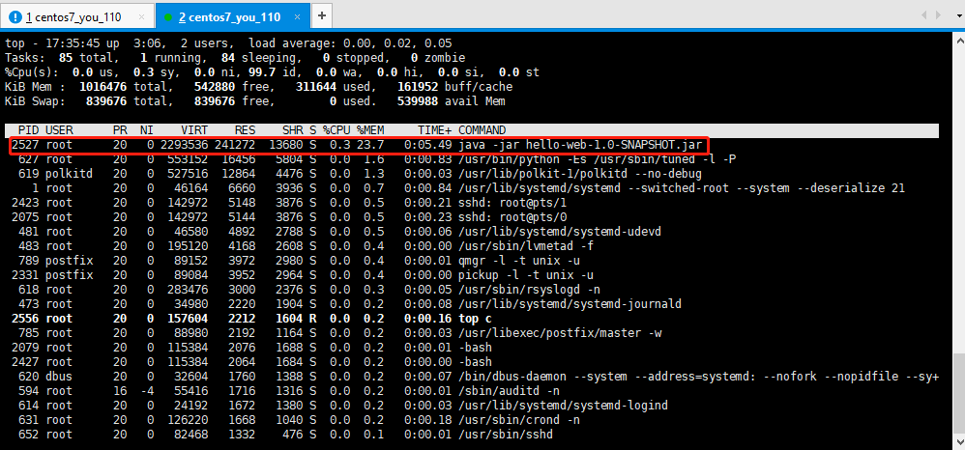Click the %MEM column header
The height and width of the screenshot is (450, 965).
pyautogui.click(x=370, y=130)
